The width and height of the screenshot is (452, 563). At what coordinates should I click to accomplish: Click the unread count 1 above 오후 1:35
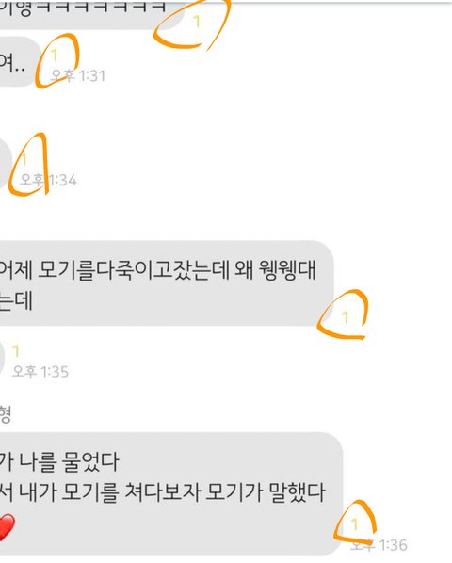coord(16,351)
